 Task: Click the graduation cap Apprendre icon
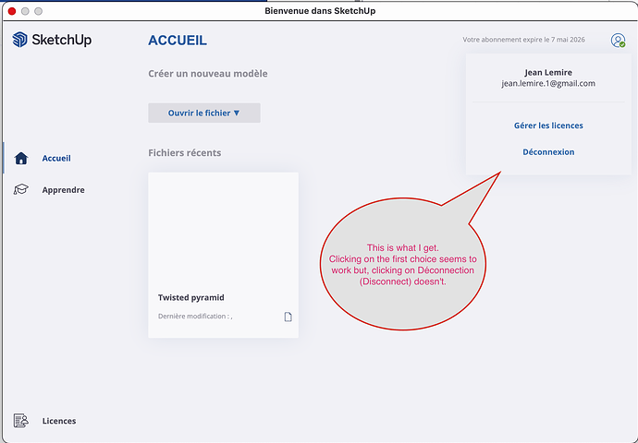click(20, 189)
